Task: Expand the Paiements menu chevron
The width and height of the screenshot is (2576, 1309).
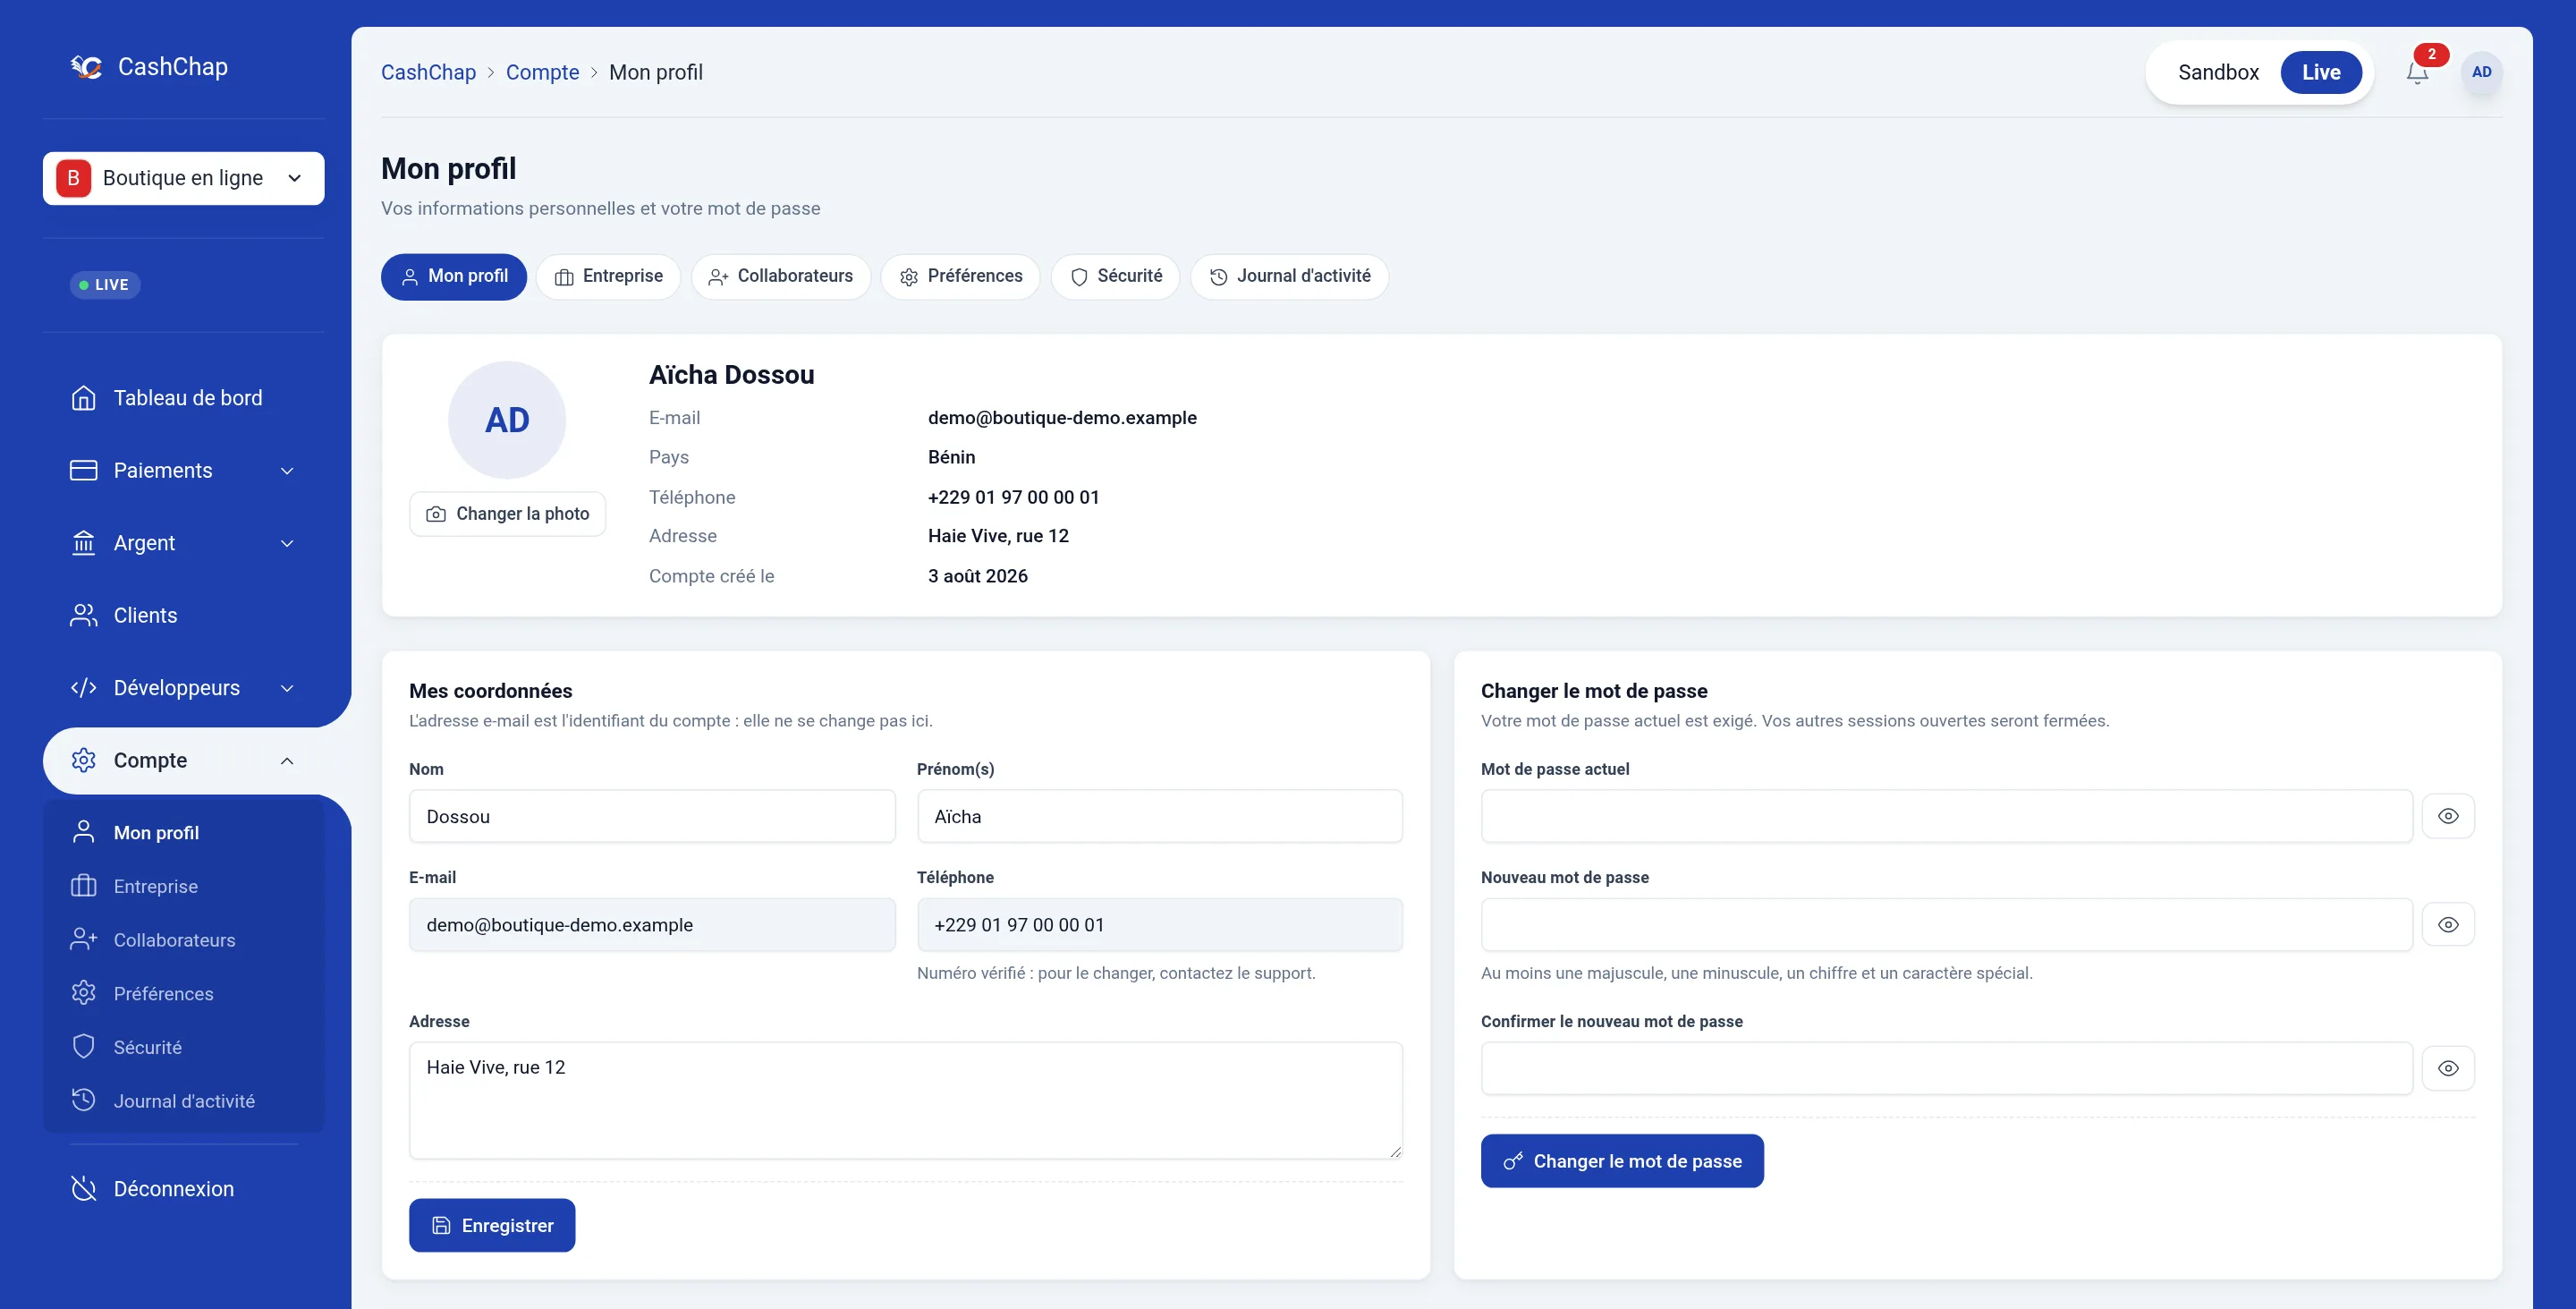Action: [x=287, y=471]
